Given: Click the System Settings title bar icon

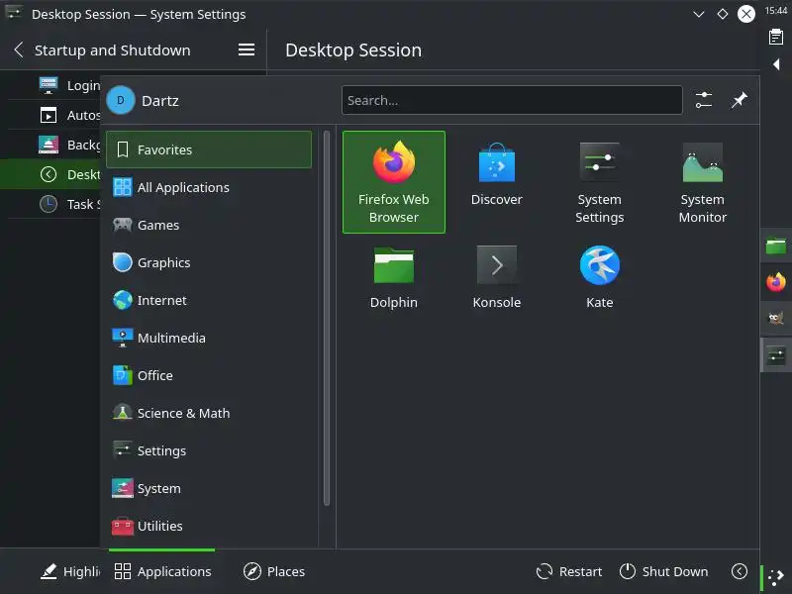Looking at the screenshot, I should coord(14,13).
